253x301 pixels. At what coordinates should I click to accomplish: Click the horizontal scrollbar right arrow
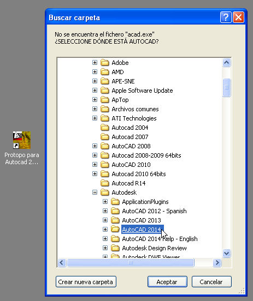tap(217, 262)
